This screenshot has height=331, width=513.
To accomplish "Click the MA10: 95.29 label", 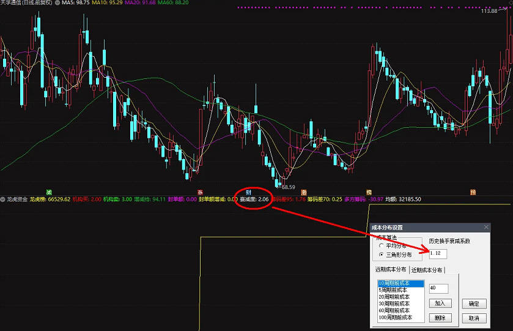I will [108, 2].
